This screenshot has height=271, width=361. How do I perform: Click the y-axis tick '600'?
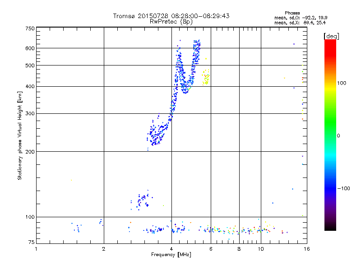click(30, 48)
